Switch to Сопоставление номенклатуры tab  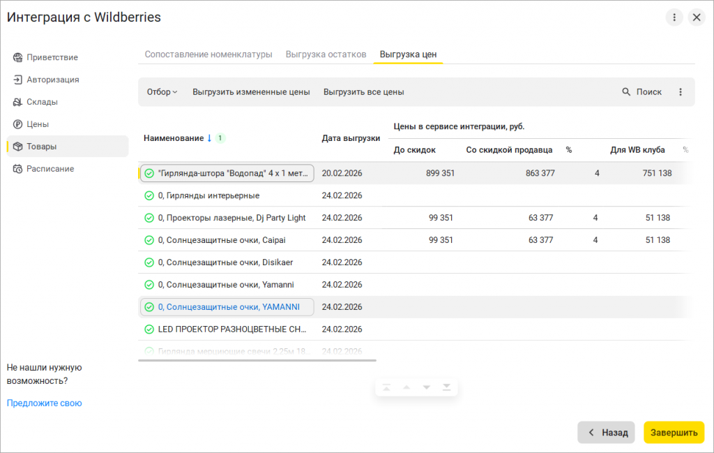(208, 54)
